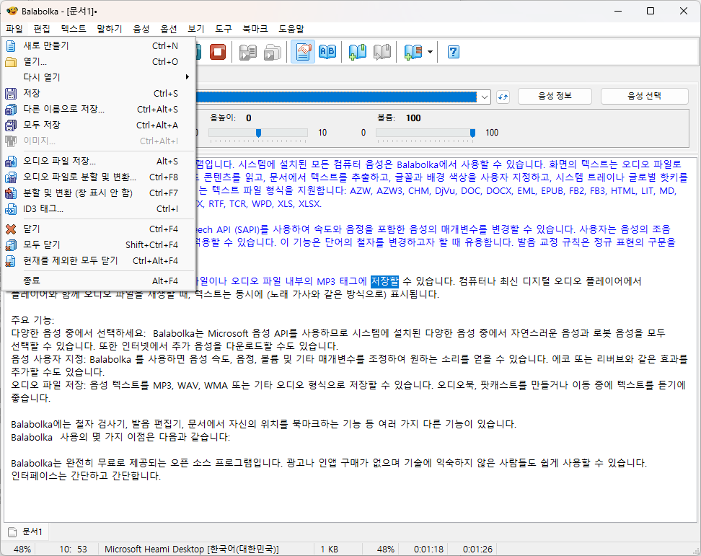The width and height of the screenshot is (701, 556).
Task: Open the AB dictionary book icon
Action: (x=327, y=52)
